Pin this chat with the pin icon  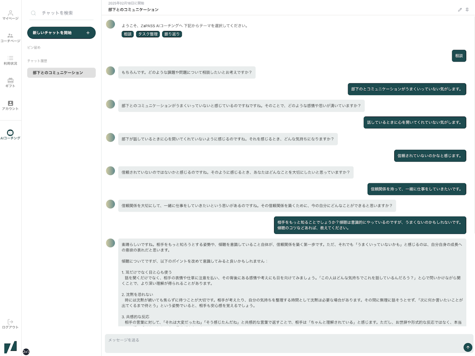[x=467, y=10]
